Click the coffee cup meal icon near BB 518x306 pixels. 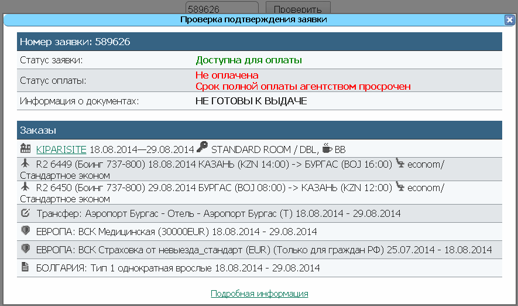[x=327, y=148]
